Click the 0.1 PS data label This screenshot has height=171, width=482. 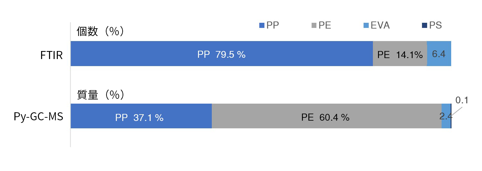[462, 100]
